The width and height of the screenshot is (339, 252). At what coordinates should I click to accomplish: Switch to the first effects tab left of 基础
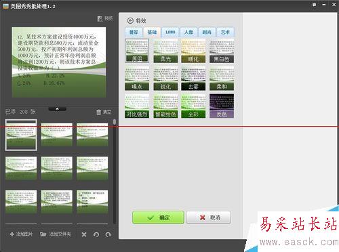pyautogui.click(x=134, y=32)
